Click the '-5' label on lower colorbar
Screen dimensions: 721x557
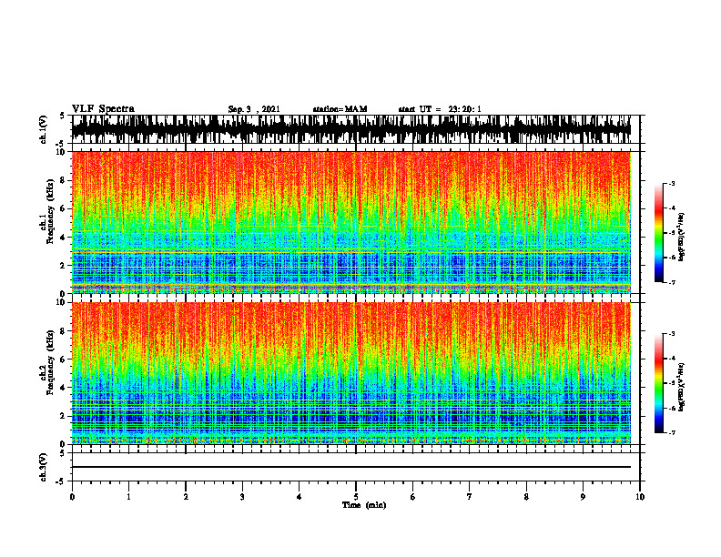pos(672,383)
